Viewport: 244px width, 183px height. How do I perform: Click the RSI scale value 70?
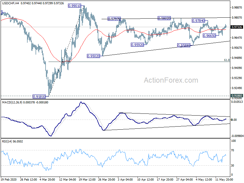click(x=232, y=150)
